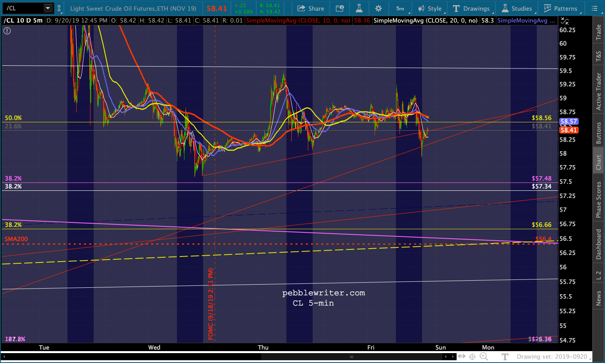
Task: Open the list menu icon at top right
Action: pyautogui.click(x=594, y=8)
